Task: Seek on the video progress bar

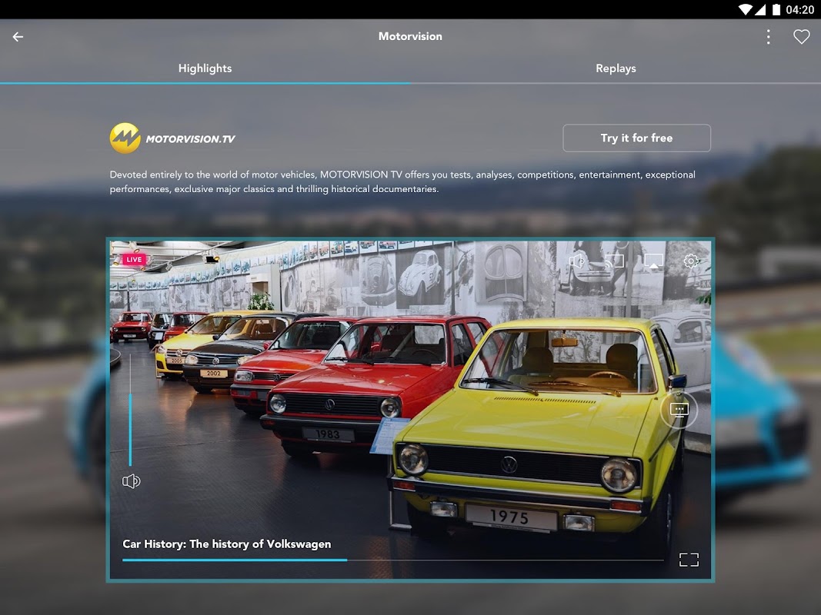Action: (392, 560)
